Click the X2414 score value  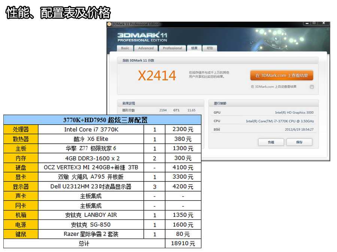[157, 76]
